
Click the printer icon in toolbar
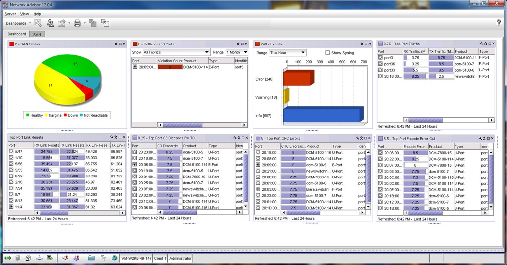tap(77, 23)
